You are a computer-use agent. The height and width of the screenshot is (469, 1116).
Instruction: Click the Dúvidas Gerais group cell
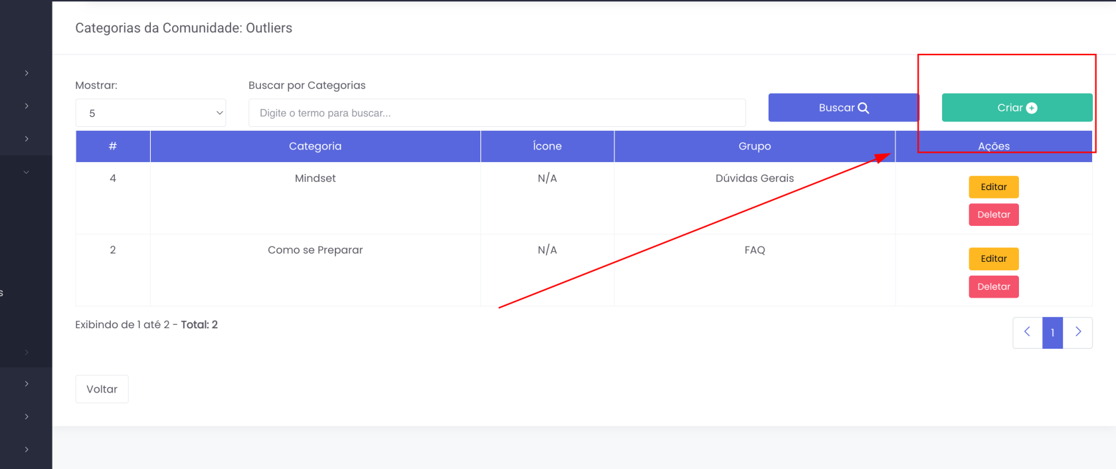755,178
